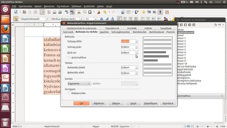This screenshot has width=227, height=128.
Task: Click the Alkalmaz button
Action: point(99,103)
